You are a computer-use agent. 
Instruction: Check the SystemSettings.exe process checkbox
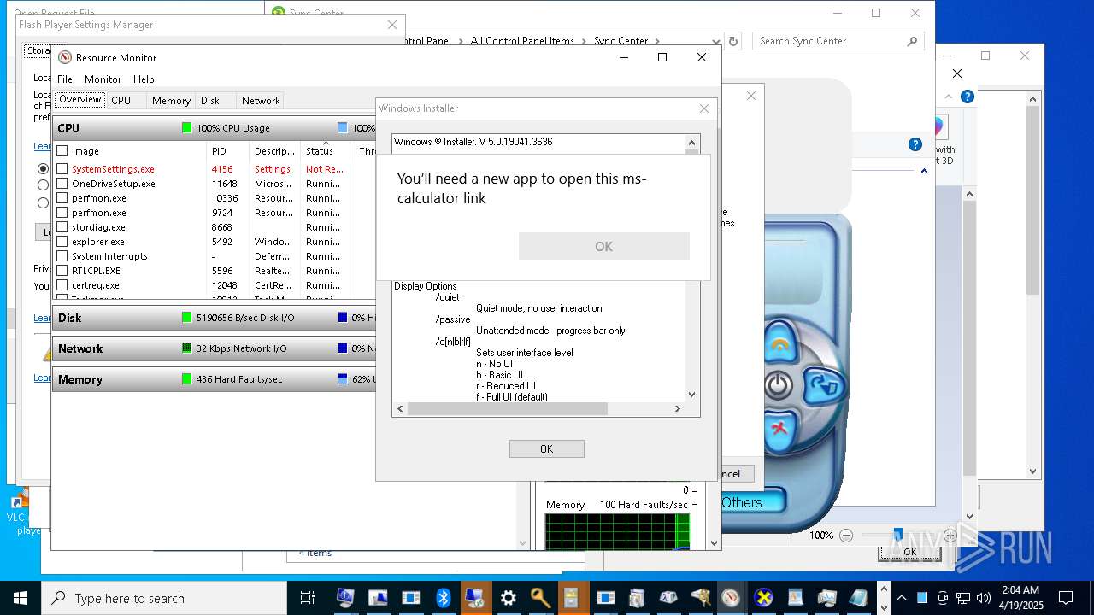pos(62,169)
